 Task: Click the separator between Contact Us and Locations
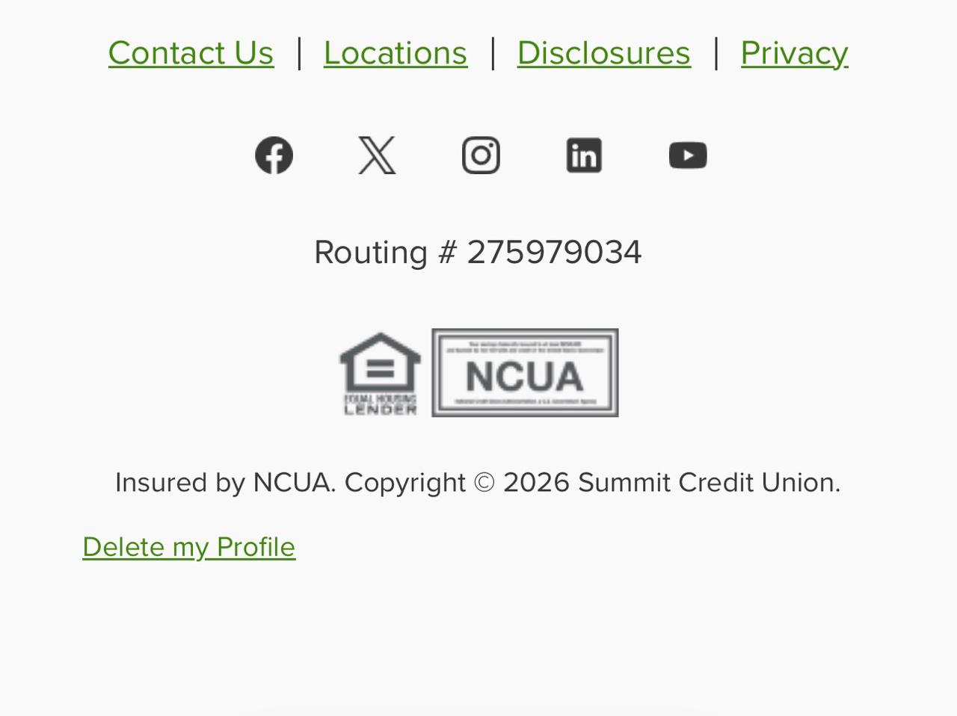click(x=299, y=53)
